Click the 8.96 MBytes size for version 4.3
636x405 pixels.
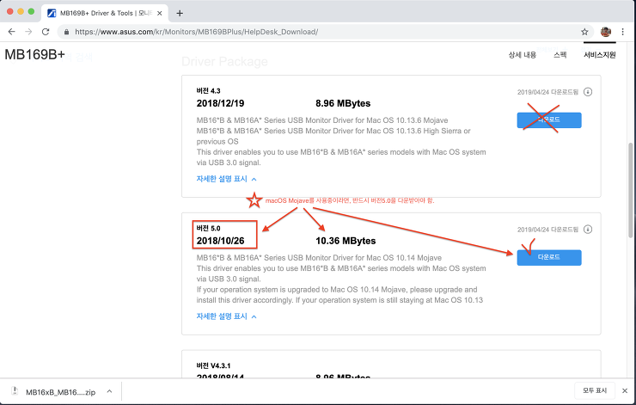(343, 103)
